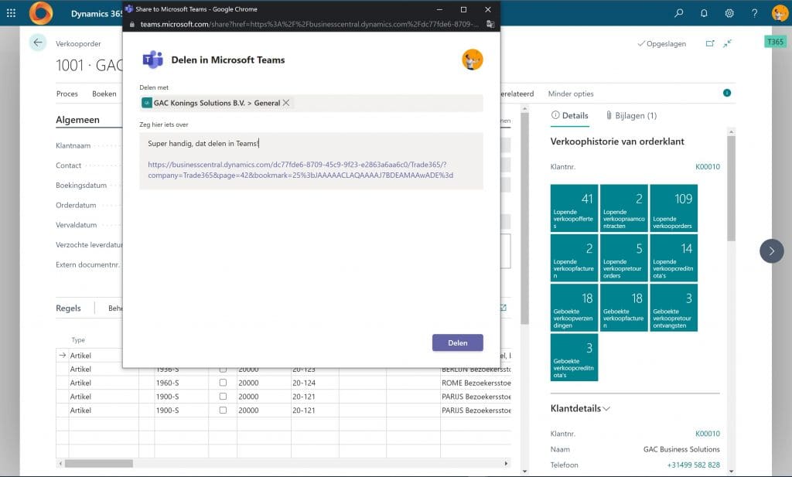Open tile 3 Geboekte verkoopretourontvangsten
Viewport: 792px width, 477px height.
(x=674, y=308)
